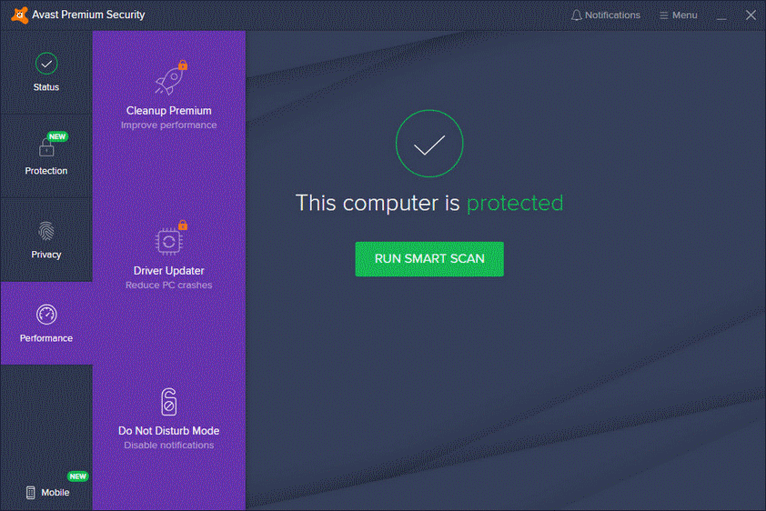The height and width of the screenshot is (511, 766).
Task: Close the Avast window
Action: pyautogui.click(x=751, y=15)
